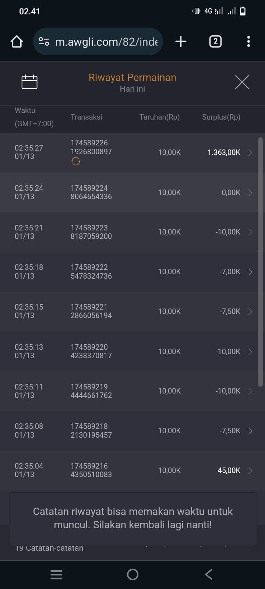Image resolution: width=265 pixels, height=589 pixels.
Task: Close the Riwayat Permainan panel
Action: [242, 82]
